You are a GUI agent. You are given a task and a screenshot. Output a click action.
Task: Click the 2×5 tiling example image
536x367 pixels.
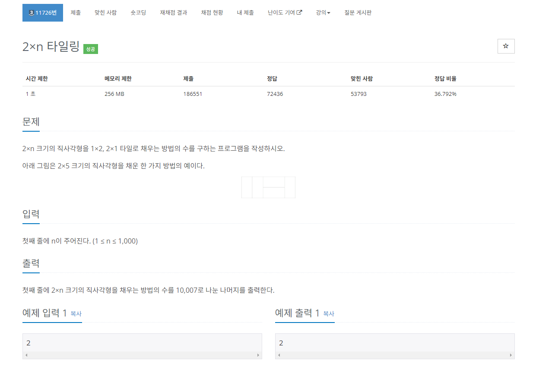click(268, 187)
